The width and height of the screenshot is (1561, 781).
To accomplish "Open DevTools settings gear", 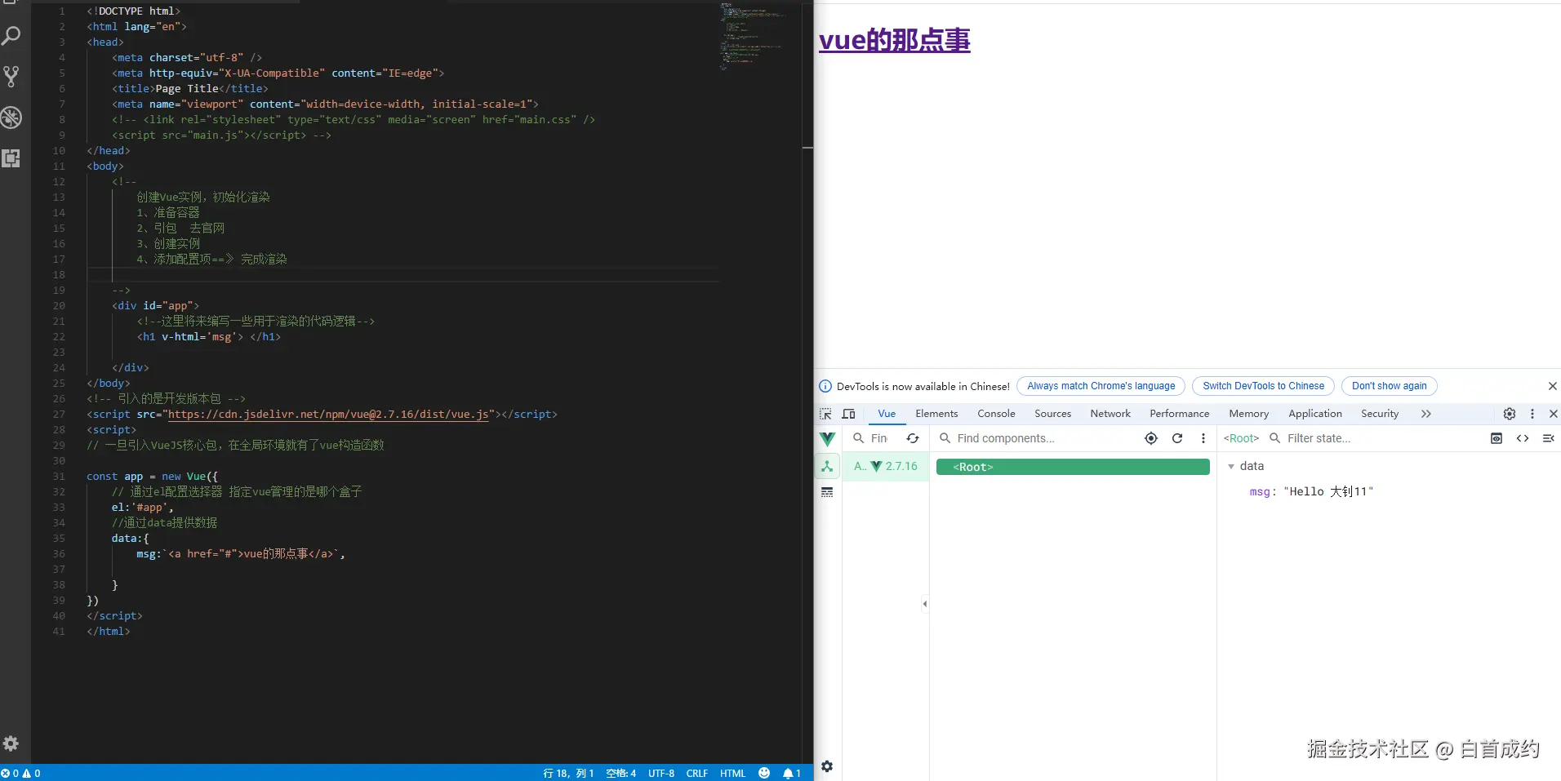I will pos(1510,414).
